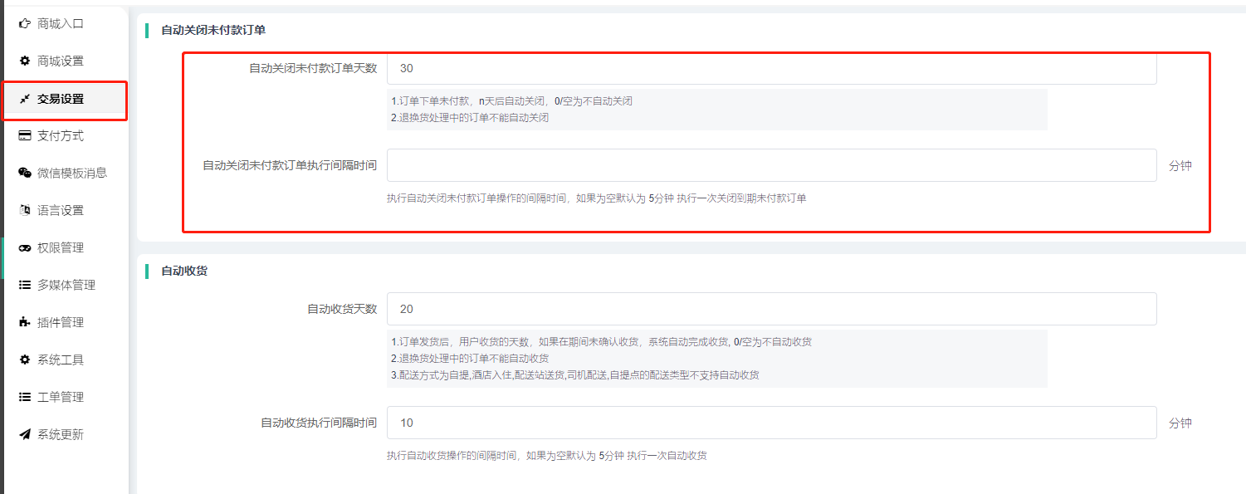The width and height of the screenshot is (1246, 494).
Task: Click the 分钟 unit beside the unpaid-order interval field
Action: point(1180,165)
